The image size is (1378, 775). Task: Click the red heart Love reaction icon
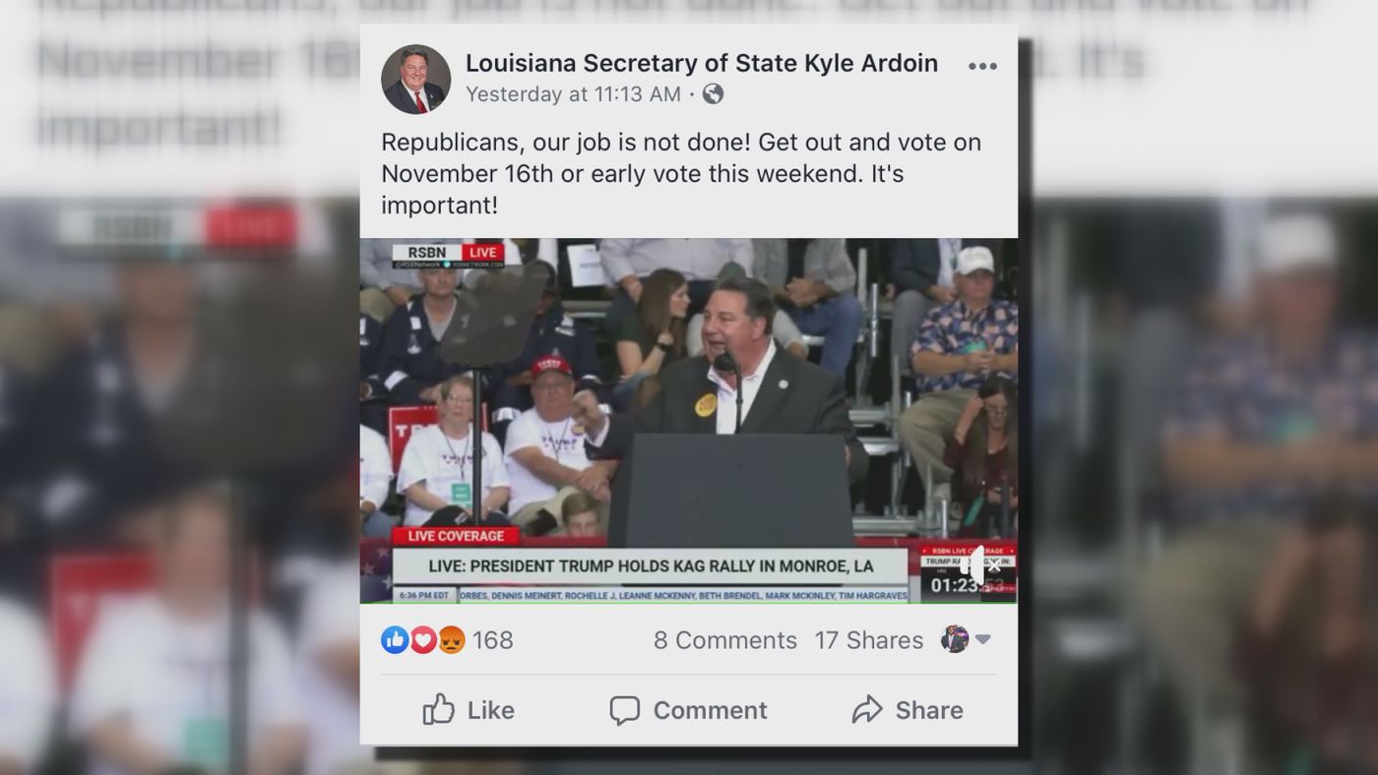tap(423, 640)
